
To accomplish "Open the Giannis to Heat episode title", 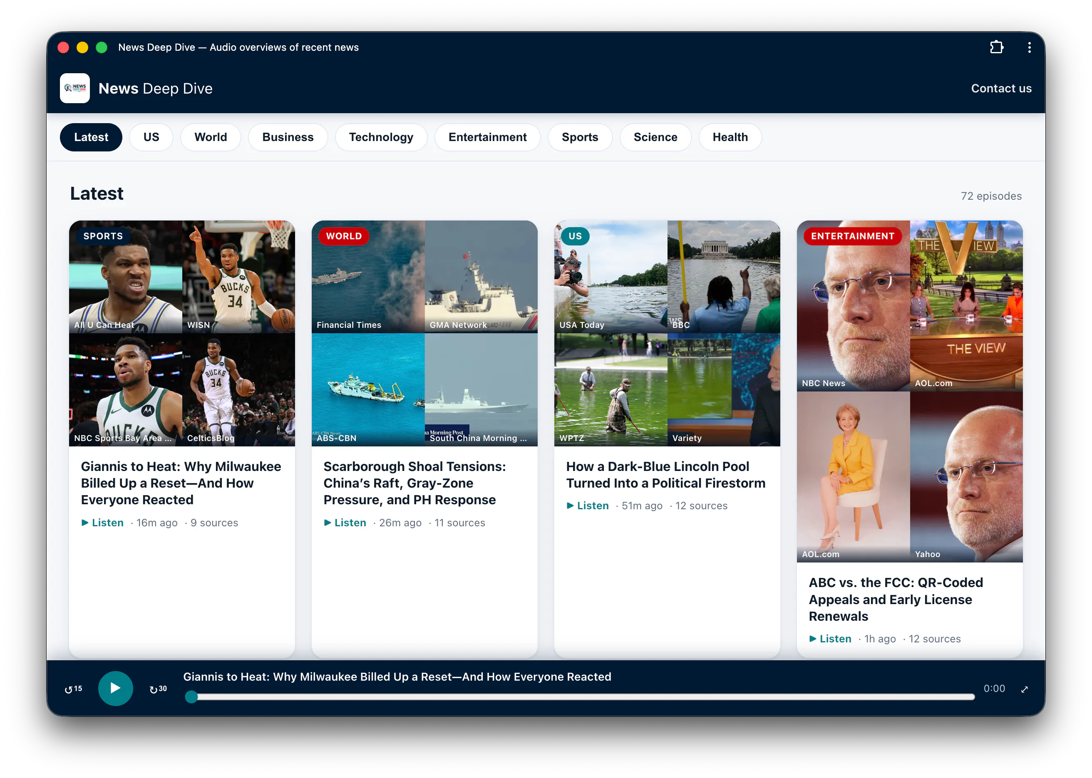I will pos(181,483).
